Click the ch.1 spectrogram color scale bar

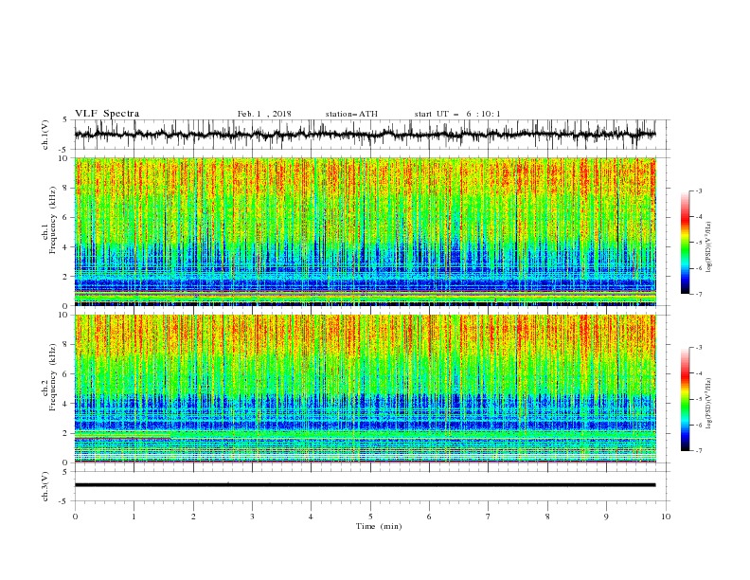(x=685, y=243)
